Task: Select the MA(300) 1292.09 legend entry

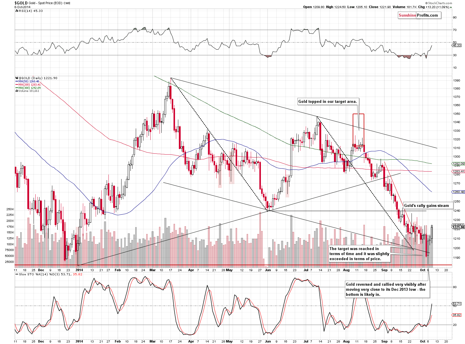Action: (x=28, y=88)
